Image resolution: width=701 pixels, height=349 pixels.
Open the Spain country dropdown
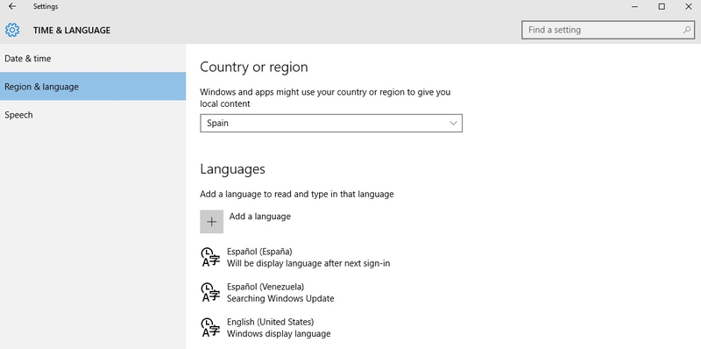(331, 123)
